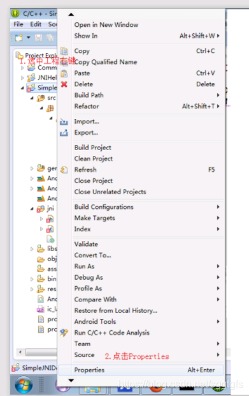This screenshot has width=249, height=396.
Task: Click the Import icon in menu
Action: (x=64, y=122)
